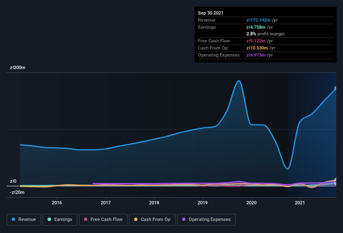Click the revenue trough in late 2020
Image resolution: width=343 pixels, height=233 pixels.
coord(288,169)
